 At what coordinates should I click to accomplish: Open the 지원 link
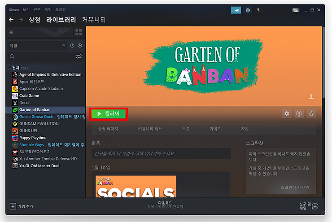245,129
